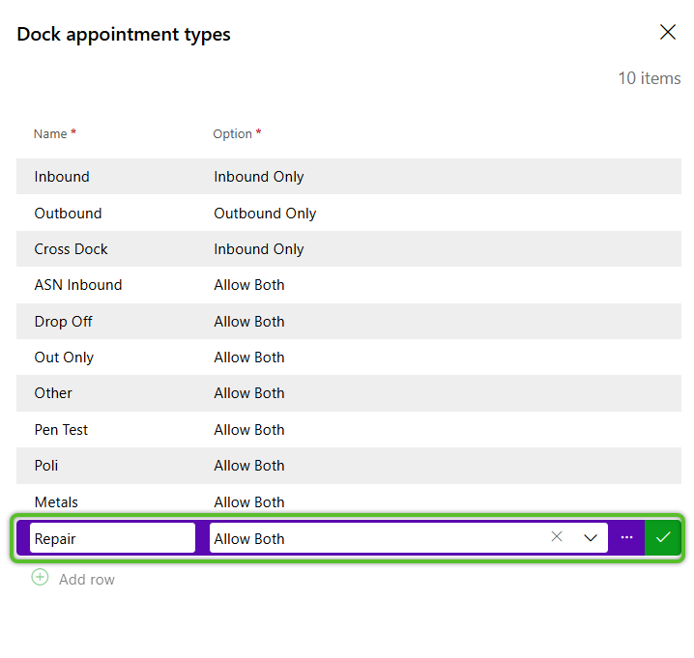
Task: Select the Inbound row name
Action: (62, 177)
